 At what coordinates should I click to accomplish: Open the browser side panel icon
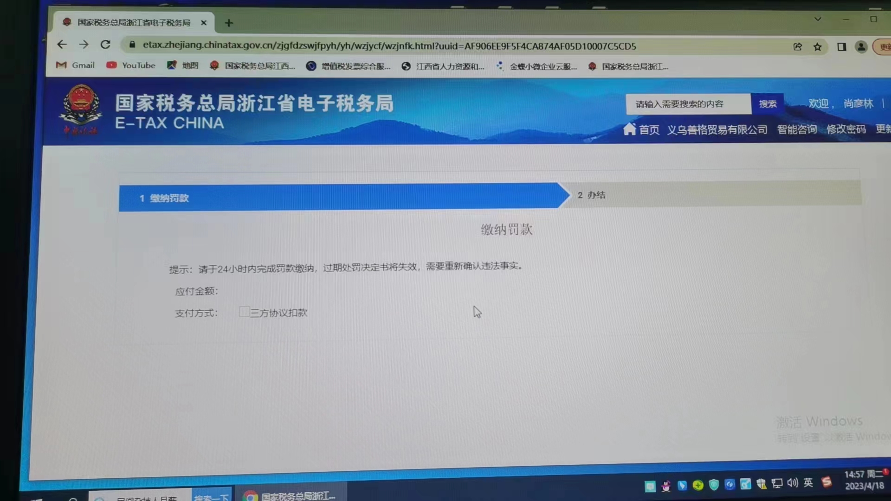pyautogui.click(x=841, y=47)
